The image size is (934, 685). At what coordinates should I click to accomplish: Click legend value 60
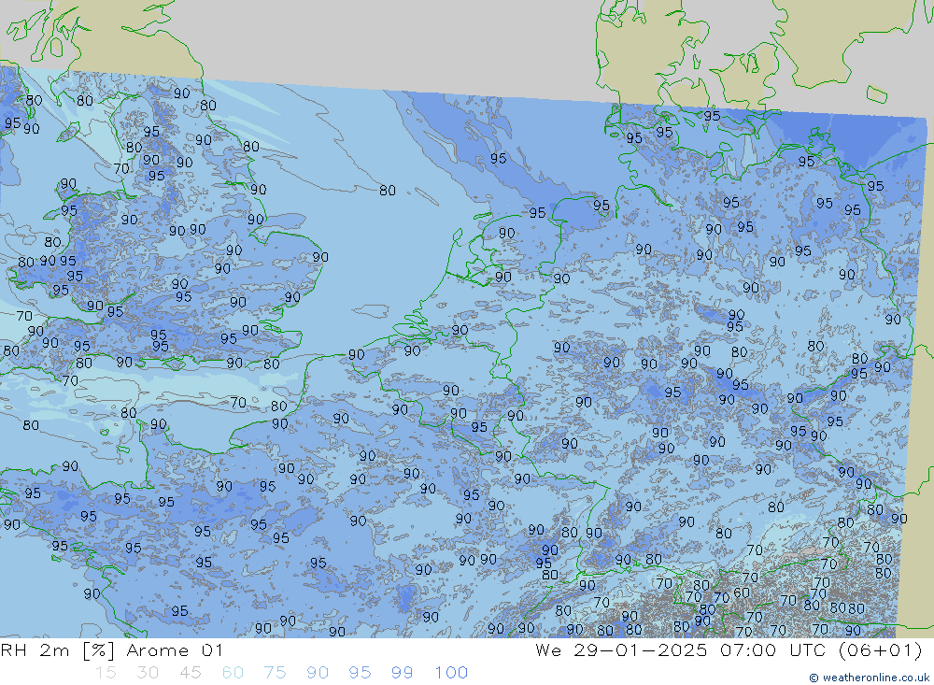point(233,673)
